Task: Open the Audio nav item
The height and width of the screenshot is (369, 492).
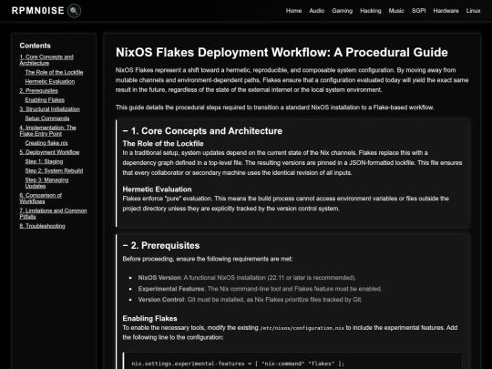Action: pos(316,11)
